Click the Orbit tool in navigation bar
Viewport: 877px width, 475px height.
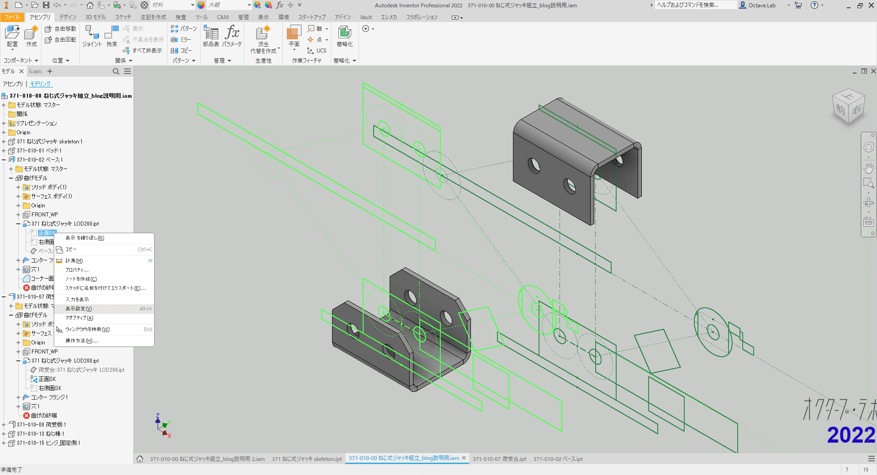tap(868, 202)
